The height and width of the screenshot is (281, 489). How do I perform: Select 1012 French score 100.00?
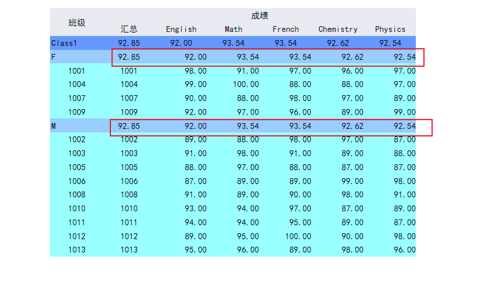(x=298, y=236)
